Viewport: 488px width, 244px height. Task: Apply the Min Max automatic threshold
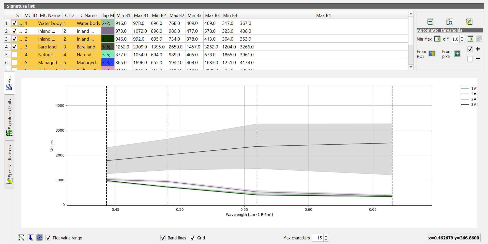[x=437, y=39]
